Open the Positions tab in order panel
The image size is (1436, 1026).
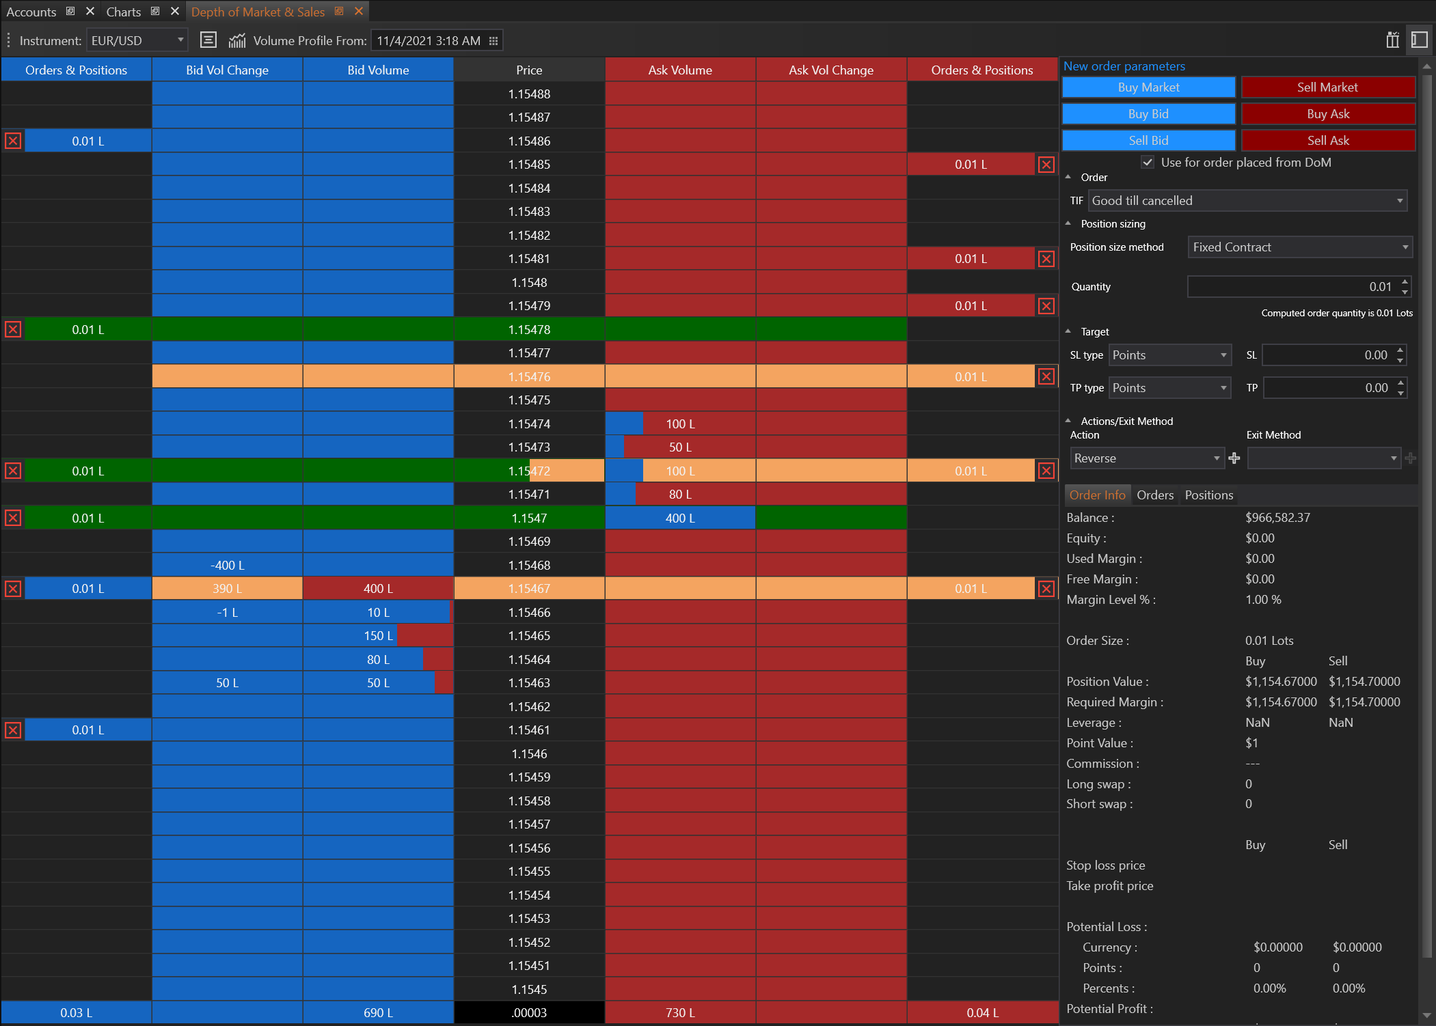point(1208,495)
